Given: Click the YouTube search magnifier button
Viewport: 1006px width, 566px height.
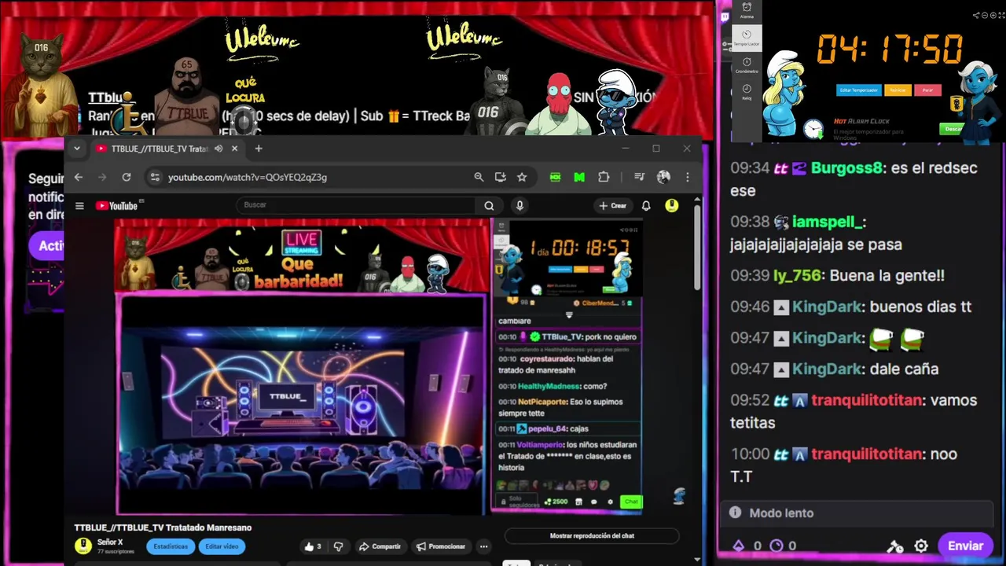Looking at the screenshot, I should click(489, 206).
